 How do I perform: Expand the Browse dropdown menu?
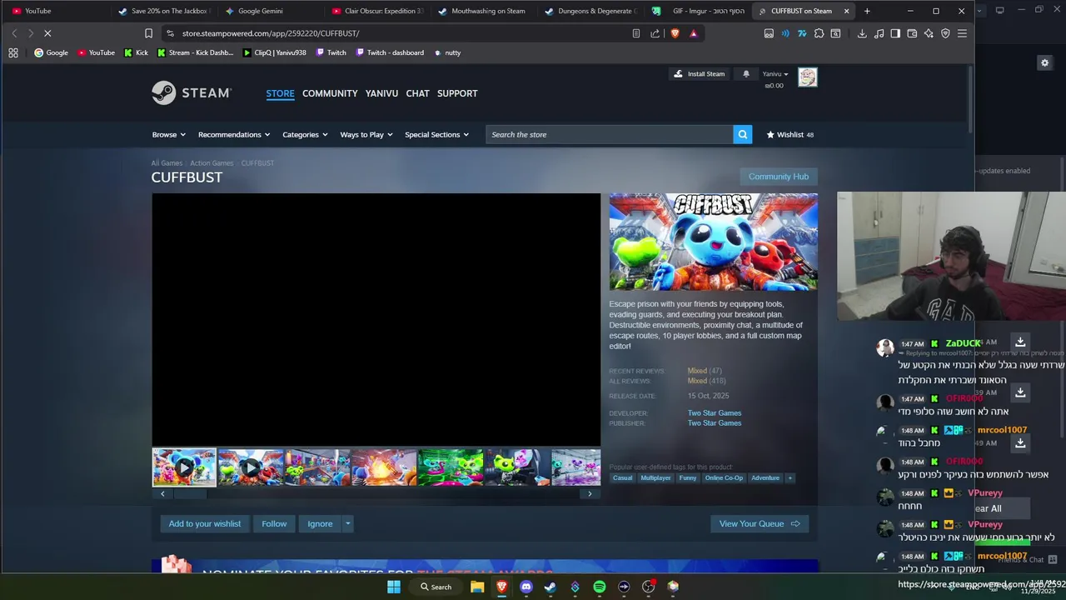pyautogui.click(x=168, y=134)
